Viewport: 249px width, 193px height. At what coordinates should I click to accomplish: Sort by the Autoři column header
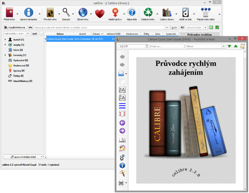point(83,34)
